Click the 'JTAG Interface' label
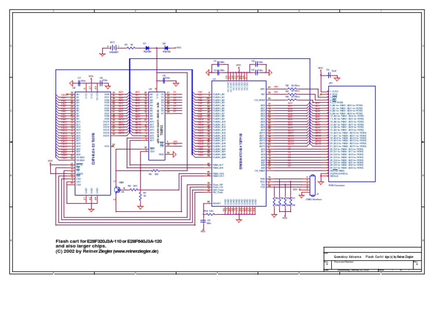This screenshot has height=314, width=444. coord(313,199)
